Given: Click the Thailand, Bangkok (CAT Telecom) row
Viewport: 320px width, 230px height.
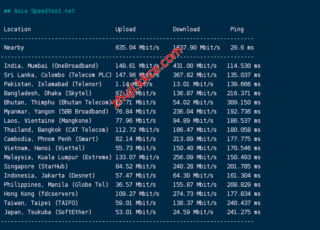Looking at the screenshot, I should (x=56, y=130).
